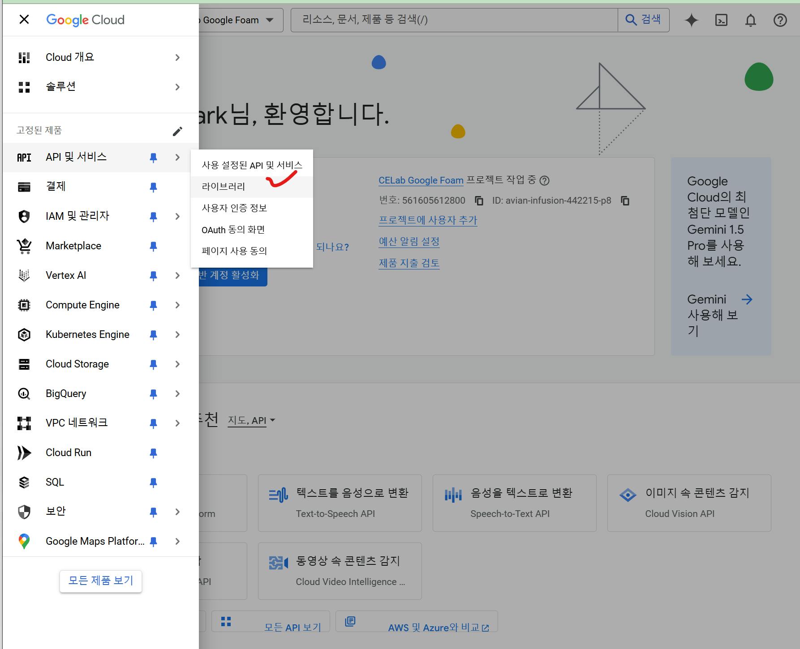Screen dimensions: 800x649
Task: Open Cloud Run from the navigation menu
Action: (101, 453)
